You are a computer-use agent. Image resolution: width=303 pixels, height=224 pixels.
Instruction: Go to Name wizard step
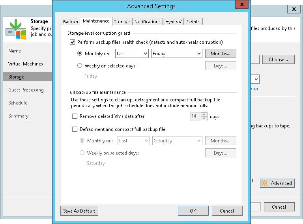click(15, 51)
